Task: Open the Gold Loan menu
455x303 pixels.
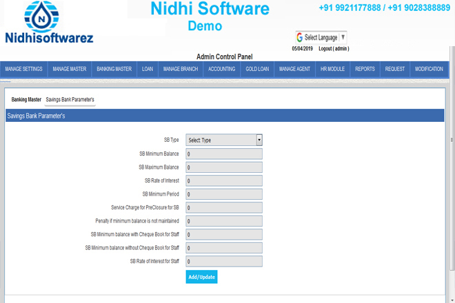Action: [x=257, y=69]
